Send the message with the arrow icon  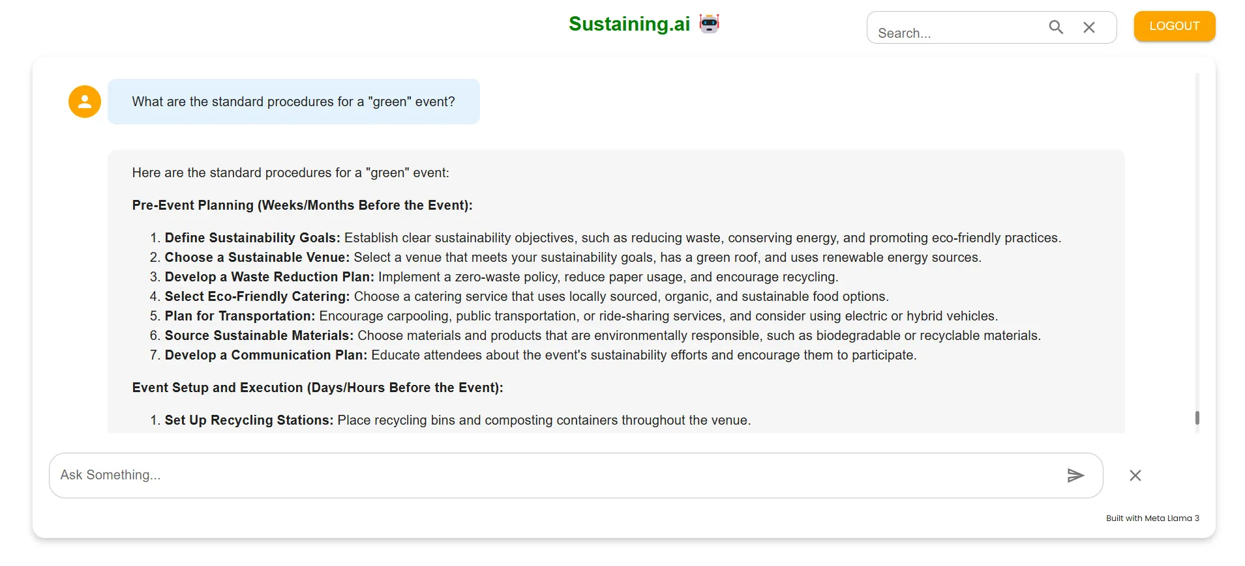coord(1076,475)
